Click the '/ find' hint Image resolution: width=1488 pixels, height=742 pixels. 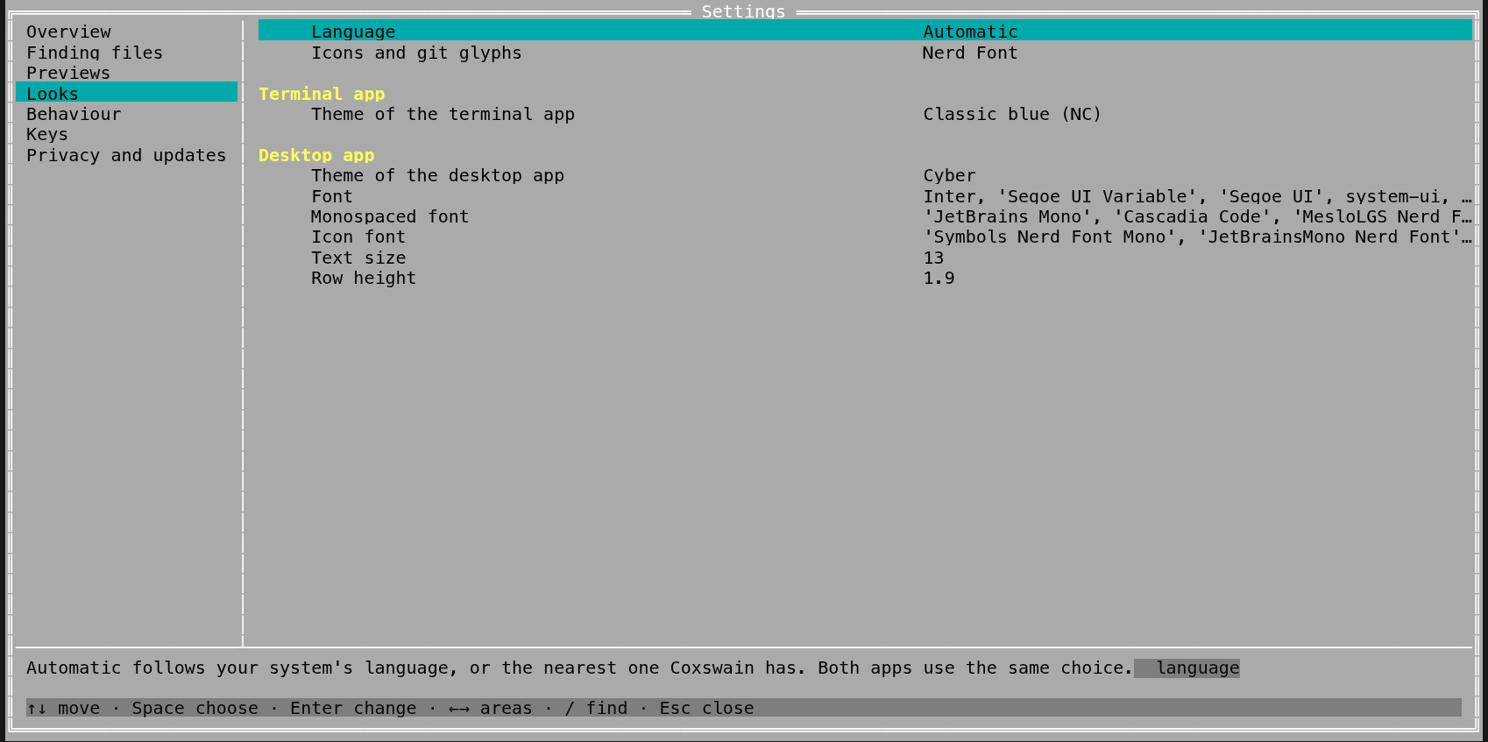click(596, 708)
